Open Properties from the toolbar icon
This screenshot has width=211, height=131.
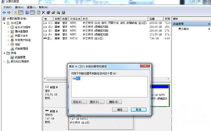[48, 13]
